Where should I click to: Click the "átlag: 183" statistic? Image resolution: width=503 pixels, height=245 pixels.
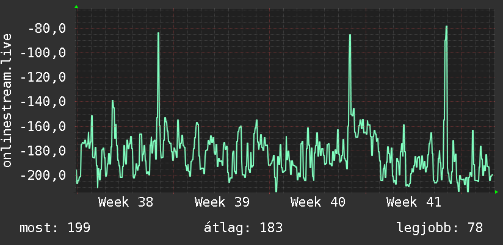click(x=243, y=228)
